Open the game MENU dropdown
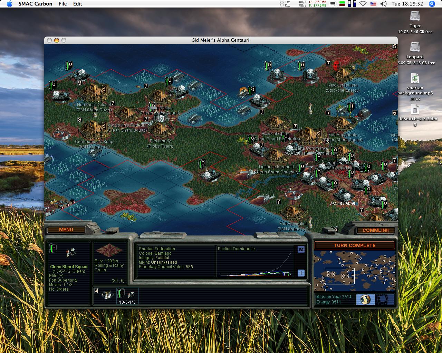This screenshot has height=353, width=442. point(66,230)
